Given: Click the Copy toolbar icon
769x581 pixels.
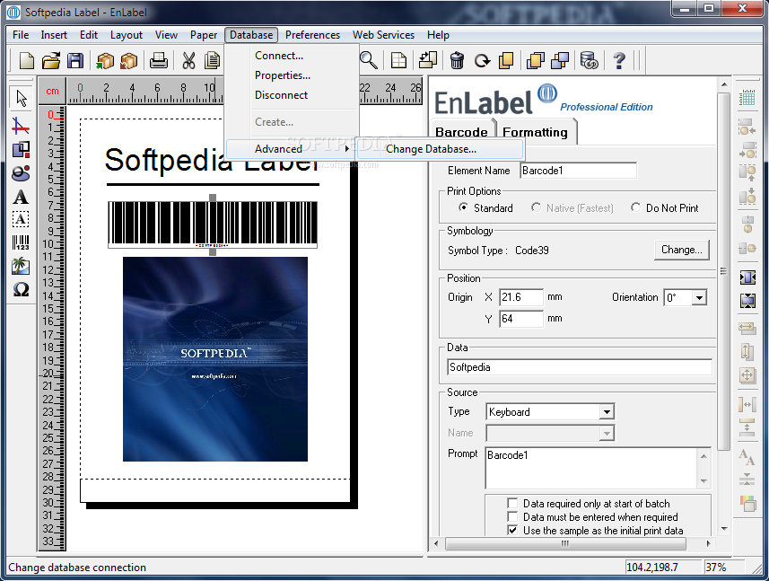Looking at the screenshot, I should coord(213,60).
